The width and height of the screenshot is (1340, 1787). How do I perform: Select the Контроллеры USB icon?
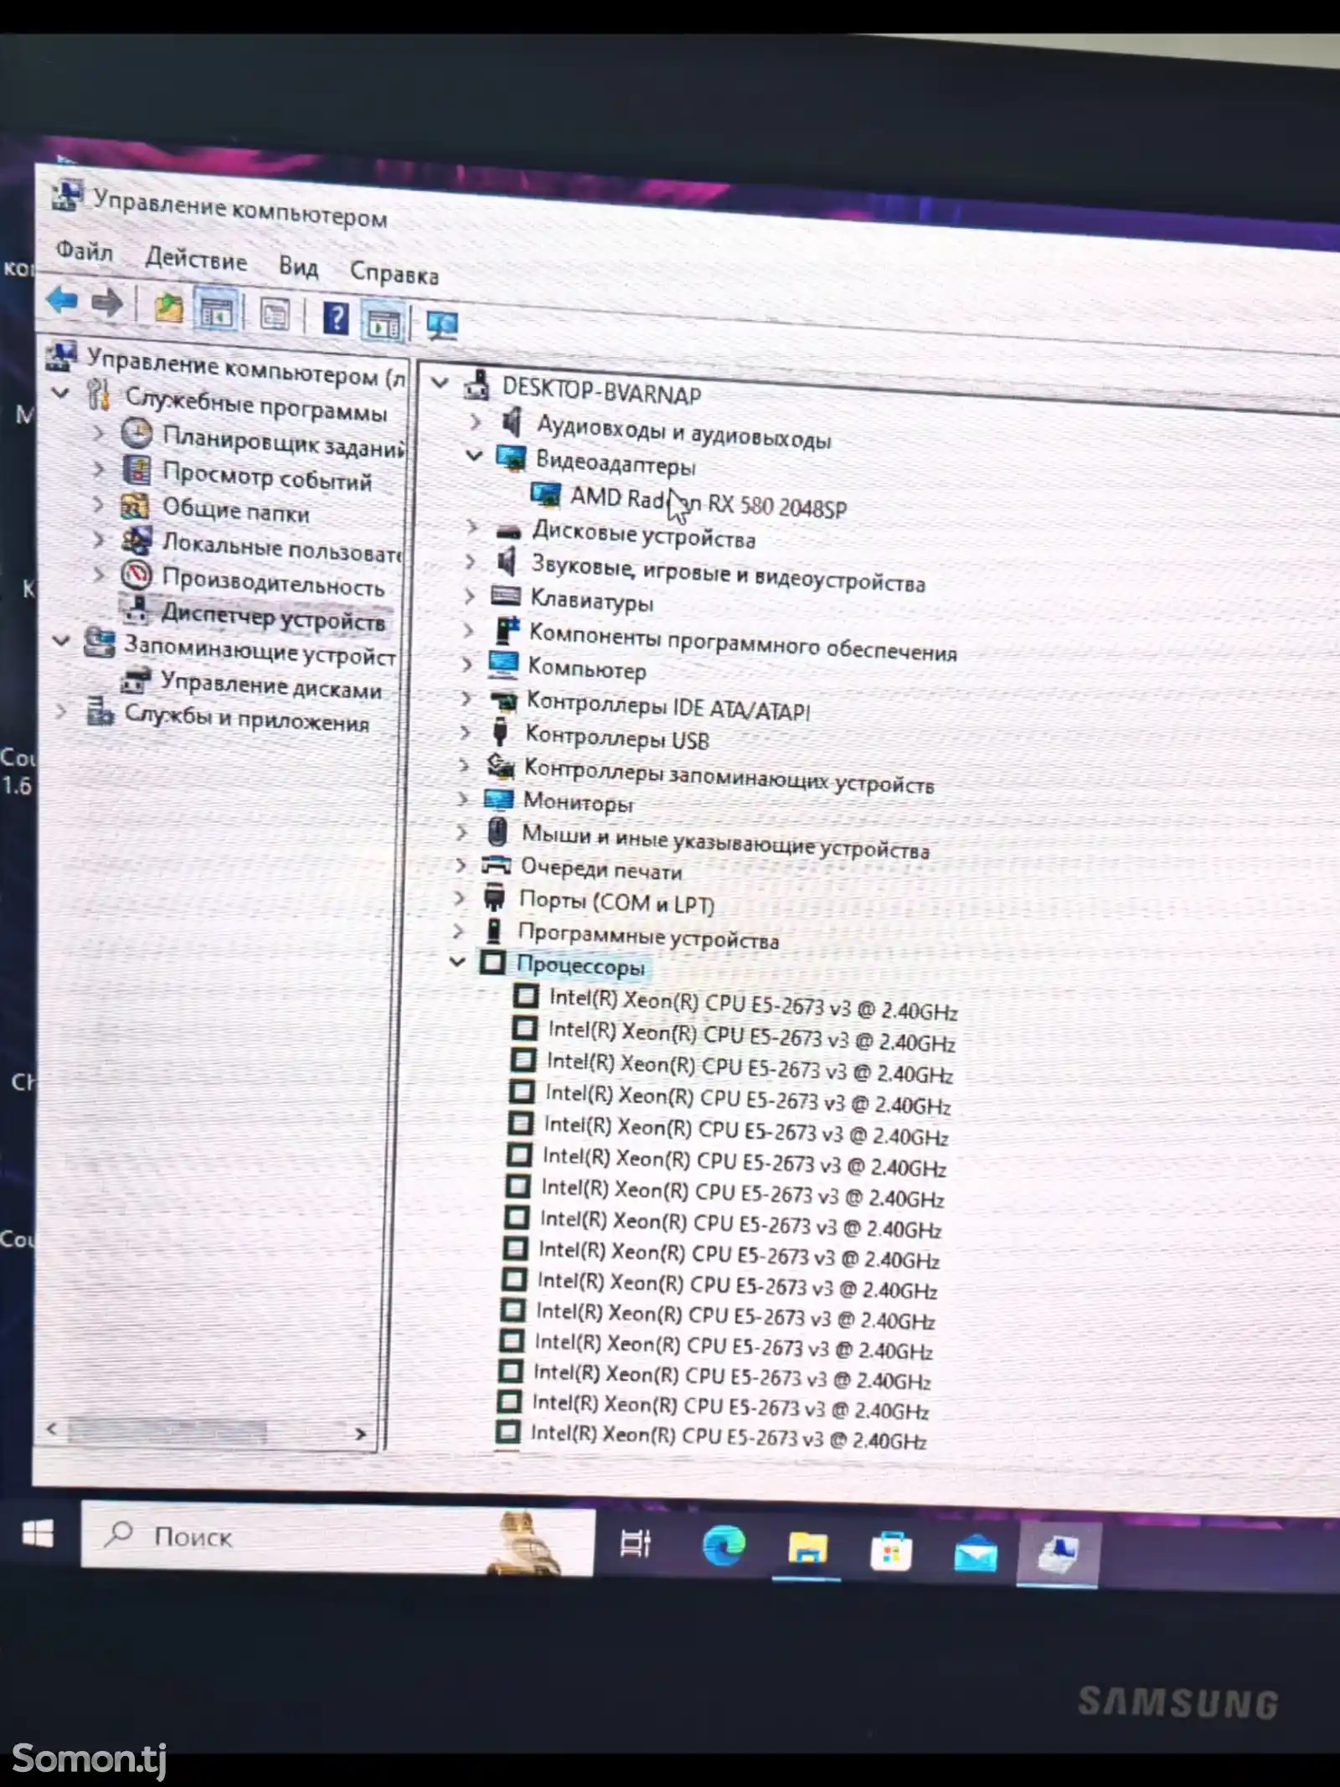tap(500, 731)
